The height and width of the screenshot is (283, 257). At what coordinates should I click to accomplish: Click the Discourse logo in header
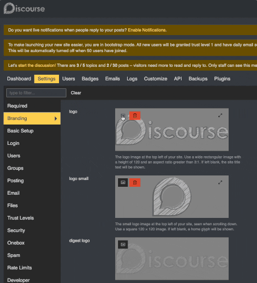pos(24,8)
